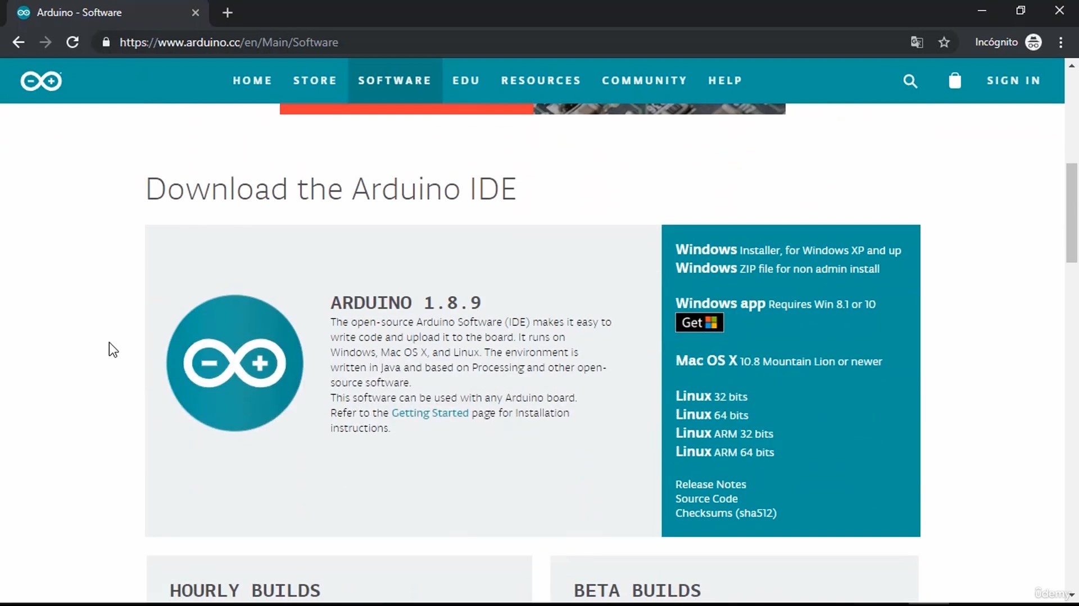Screen dimensions: 1079x606
Task: Restore down the browser window
Action: [1021, 11]
